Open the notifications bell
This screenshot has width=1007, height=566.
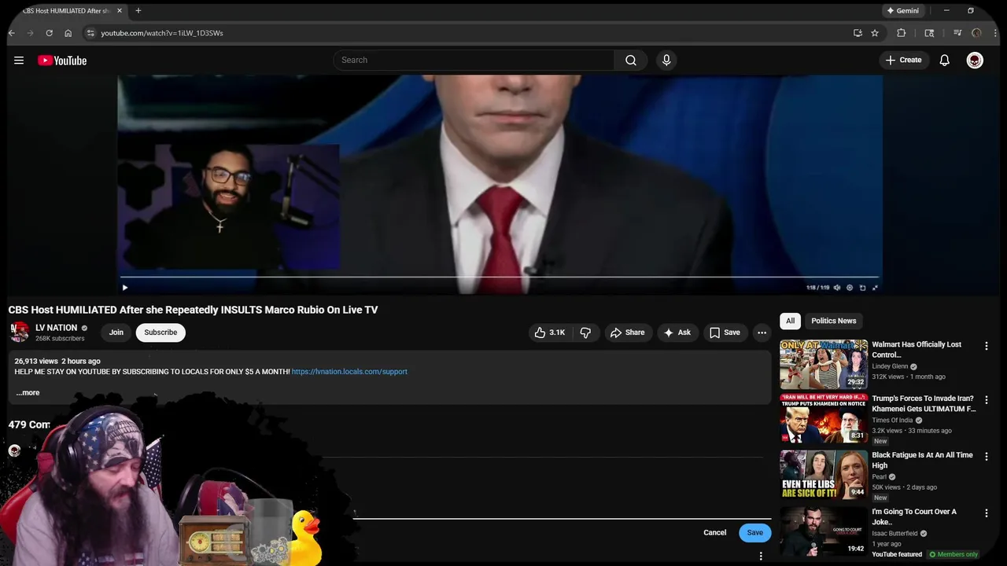945,61
